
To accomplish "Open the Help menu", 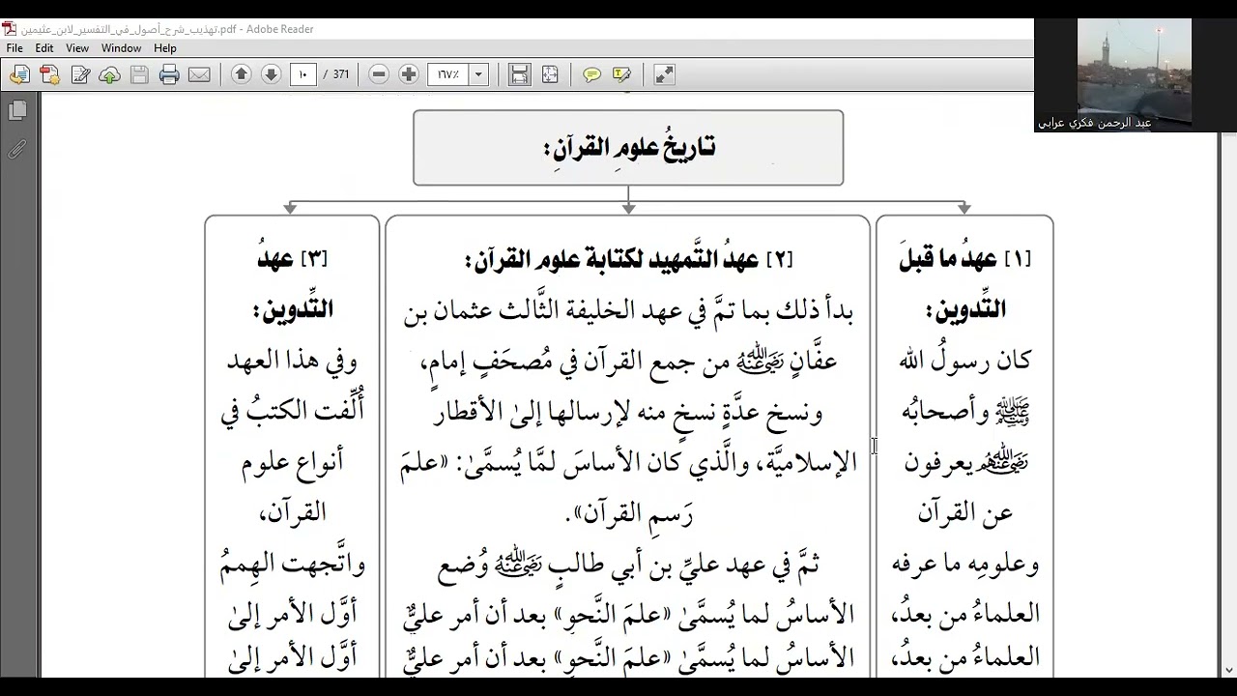I will [x=165, y=48].
